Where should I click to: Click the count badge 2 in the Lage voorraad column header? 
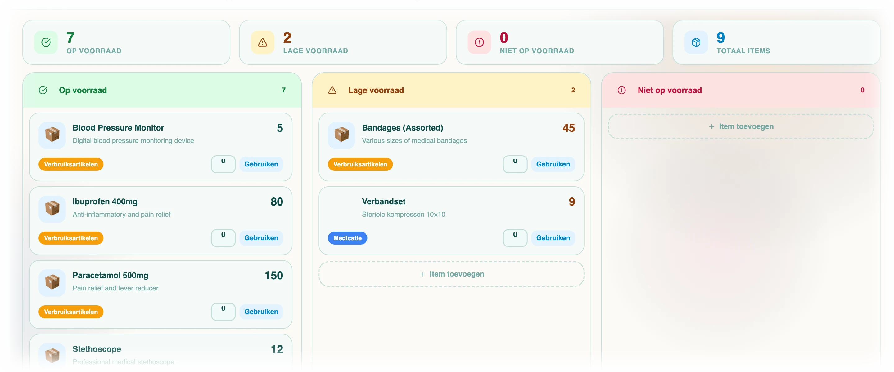pos(573,90)
